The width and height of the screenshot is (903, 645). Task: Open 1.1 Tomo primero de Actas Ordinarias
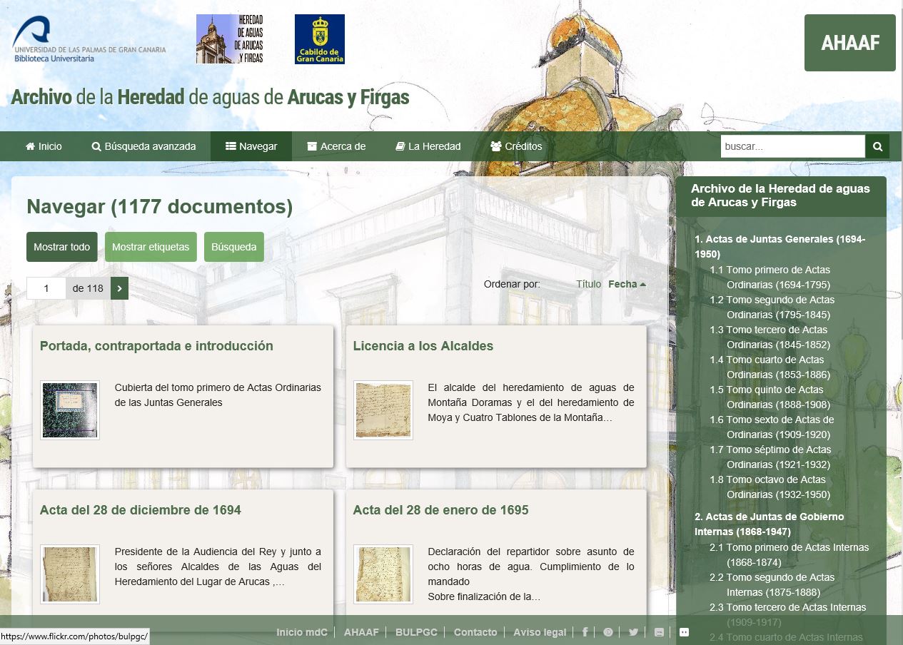(770, 278)
